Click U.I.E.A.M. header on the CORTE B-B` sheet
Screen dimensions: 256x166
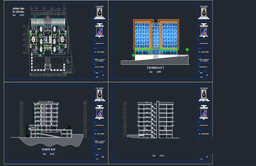[99, 88]
